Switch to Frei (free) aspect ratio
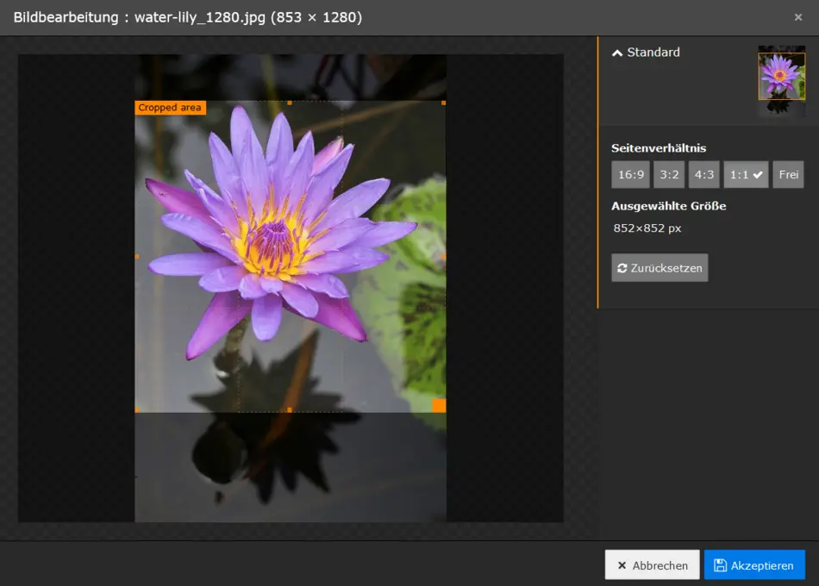 click(788, 174)
